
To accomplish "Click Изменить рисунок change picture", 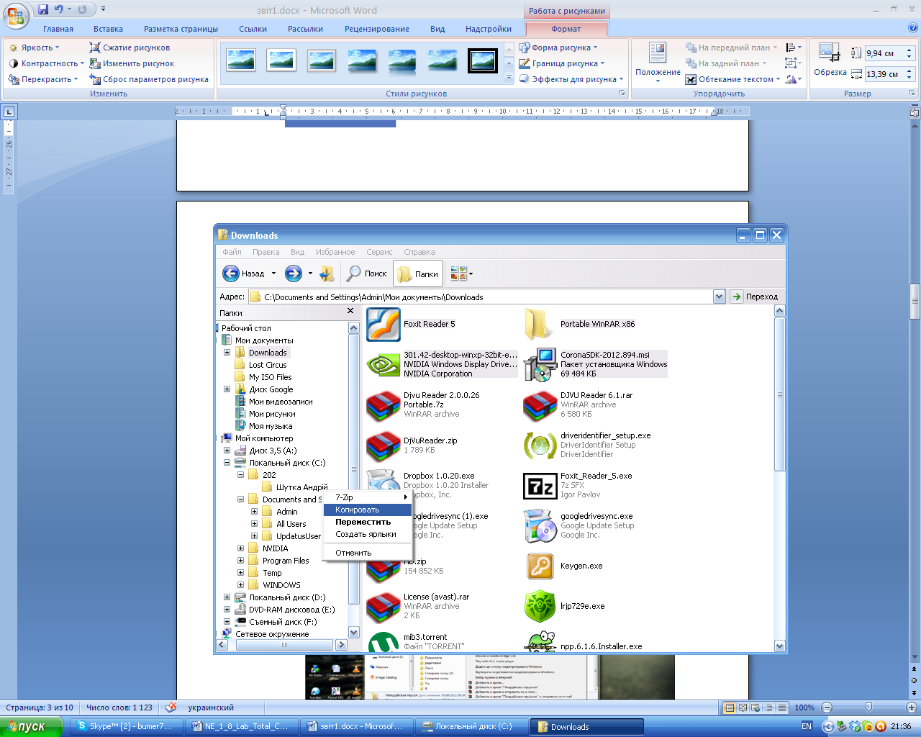I will 132,63.
